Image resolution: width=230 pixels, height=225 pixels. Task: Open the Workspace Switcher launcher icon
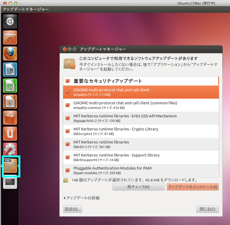pyautogui.click(x=10, y=182)
